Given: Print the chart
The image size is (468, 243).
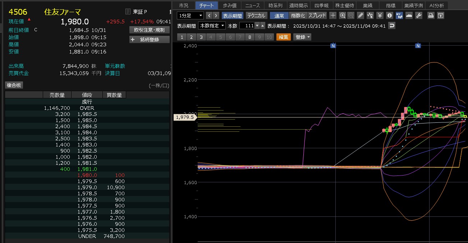Looking at the screenshot, I should tap(431, 15).
